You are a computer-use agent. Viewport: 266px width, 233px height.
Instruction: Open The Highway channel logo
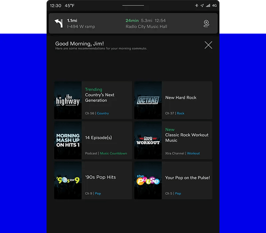click(68, 100)
